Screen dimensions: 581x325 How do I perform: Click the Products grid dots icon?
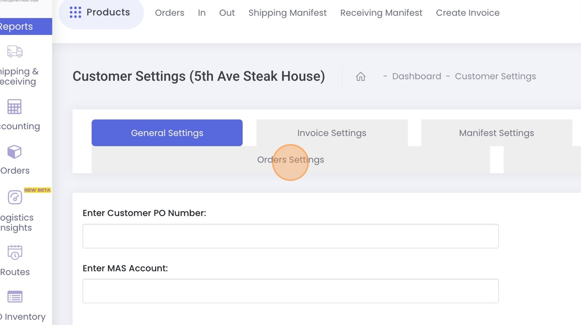(x=75, y=12)
